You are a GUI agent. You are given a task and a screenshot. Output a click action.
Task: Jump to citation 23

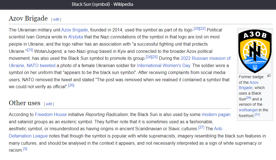30,50
